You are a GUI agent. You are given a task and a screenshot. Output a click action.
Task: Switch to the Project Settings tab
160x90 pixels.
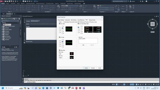pos(61,20)
